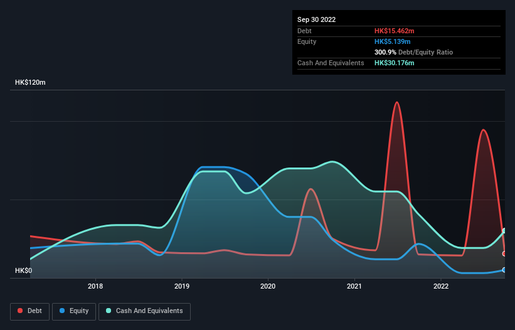Click the Debt label in tooltip
This screenshot has width=515, height=330.
click(x=304, y=31)
